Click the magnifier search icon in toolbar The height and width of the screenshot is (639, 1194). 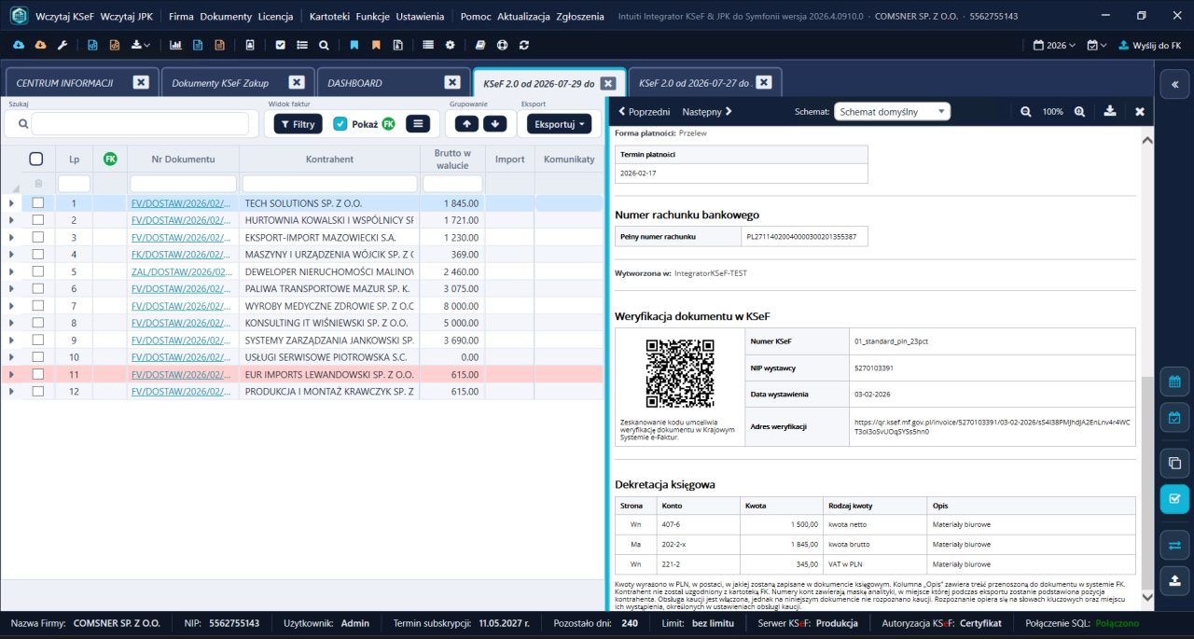pos(324,45)
